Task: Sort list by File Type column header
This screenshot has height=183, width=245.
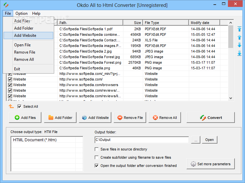Action: [x=166, y=23]
